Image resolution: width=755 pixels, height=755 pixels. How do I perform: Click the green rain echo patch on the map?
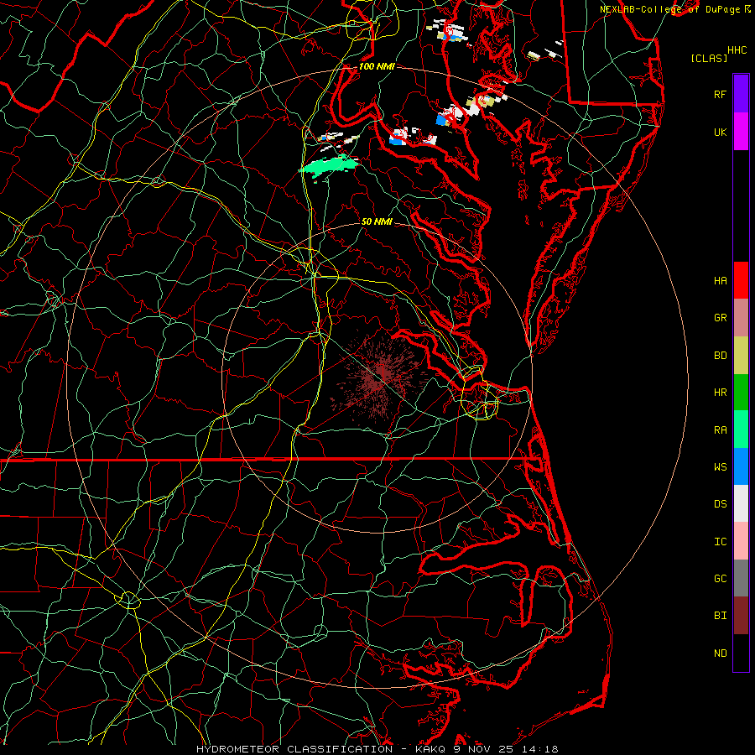(x=330, y=166)
